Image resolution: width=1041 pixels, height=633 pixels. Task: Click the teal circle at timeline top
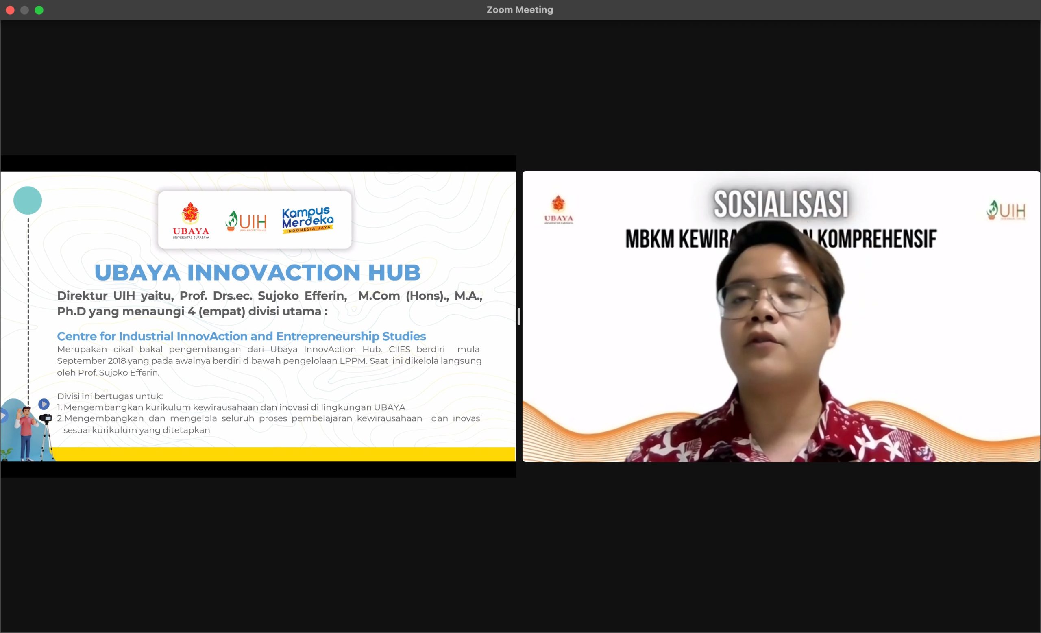click(28, 200)
